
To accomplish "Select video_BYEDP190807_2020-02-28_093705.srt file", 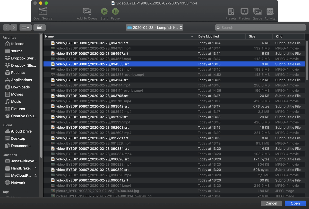I will [x=174, y=96].
